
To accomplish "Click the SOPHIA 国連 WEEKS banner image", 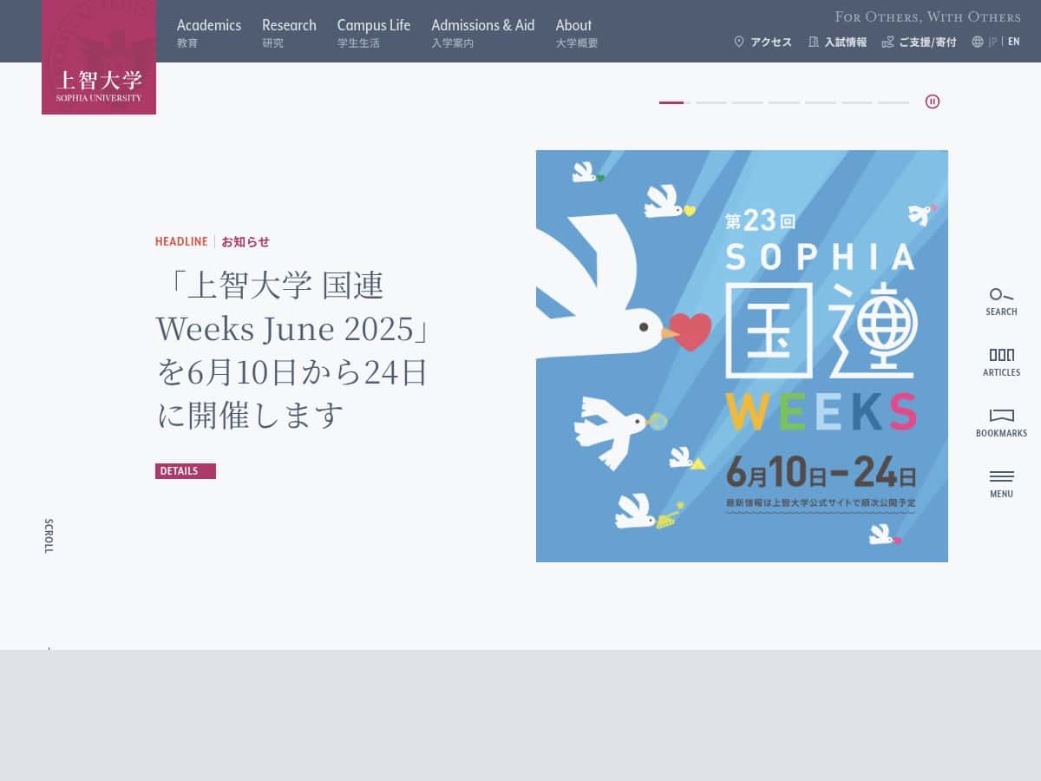I will [742, 356].
